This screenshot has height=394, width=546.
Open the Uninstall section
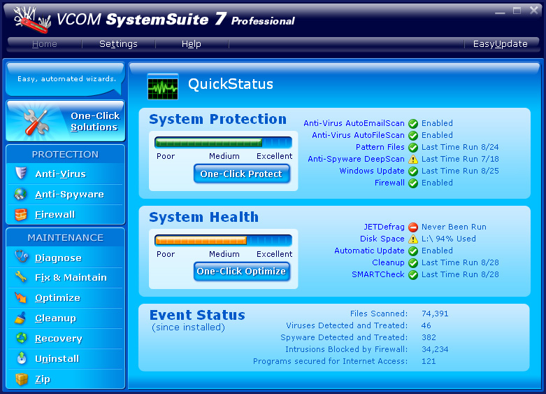[65, 358]
